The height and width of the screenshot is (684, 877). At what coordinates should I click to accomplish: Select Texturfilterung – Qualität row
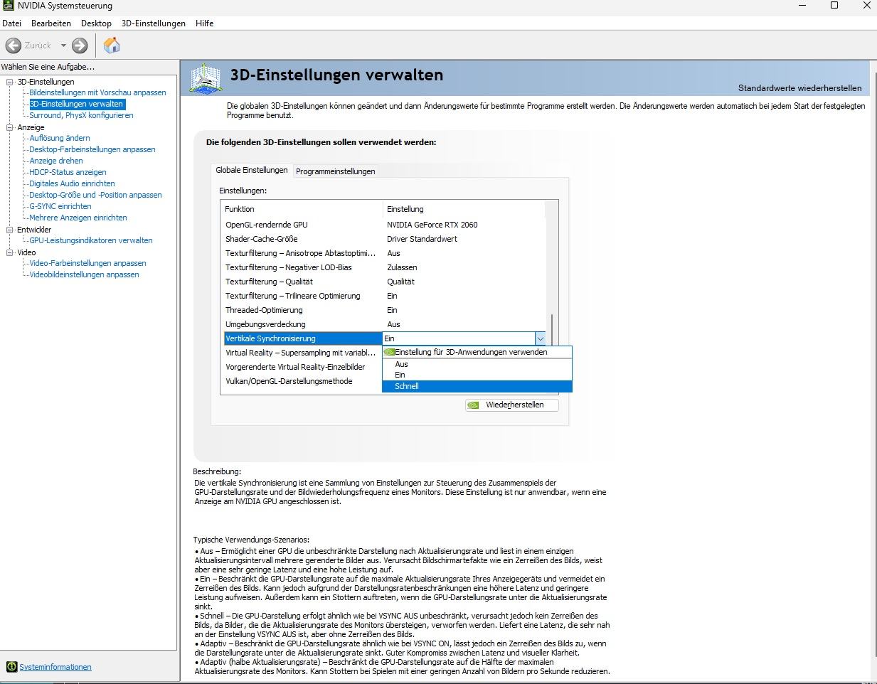[384, 282]
